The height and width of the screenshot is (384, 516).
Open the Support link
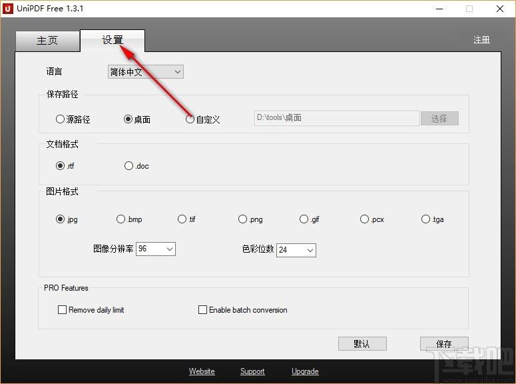(x=252, y=371)
